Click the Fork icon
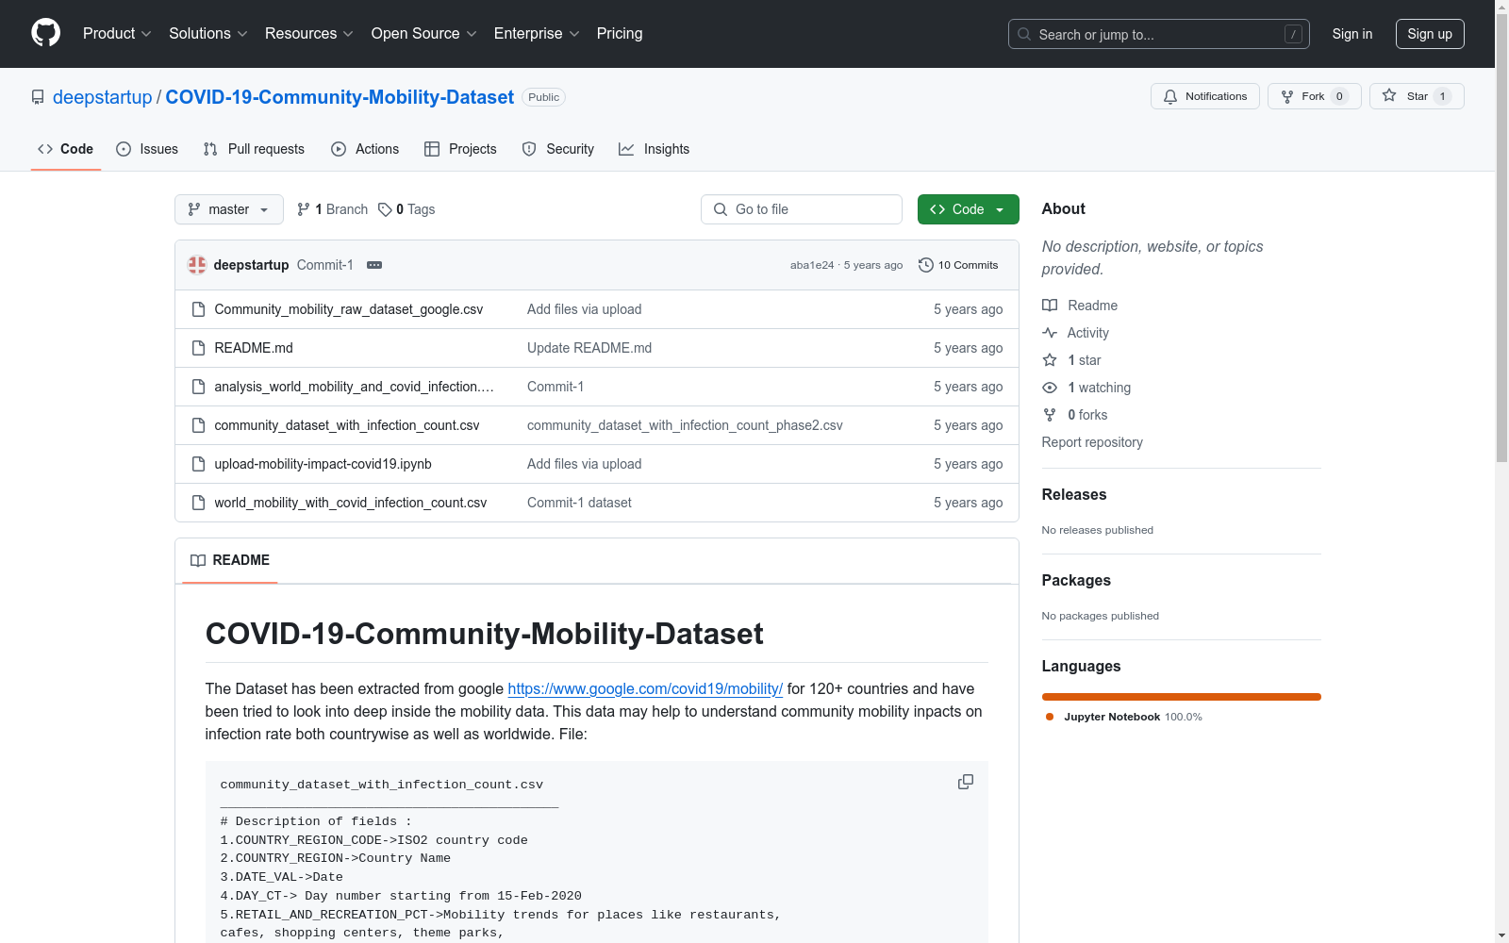Viewport: 1509px width, 943px height. [1287, 96]
